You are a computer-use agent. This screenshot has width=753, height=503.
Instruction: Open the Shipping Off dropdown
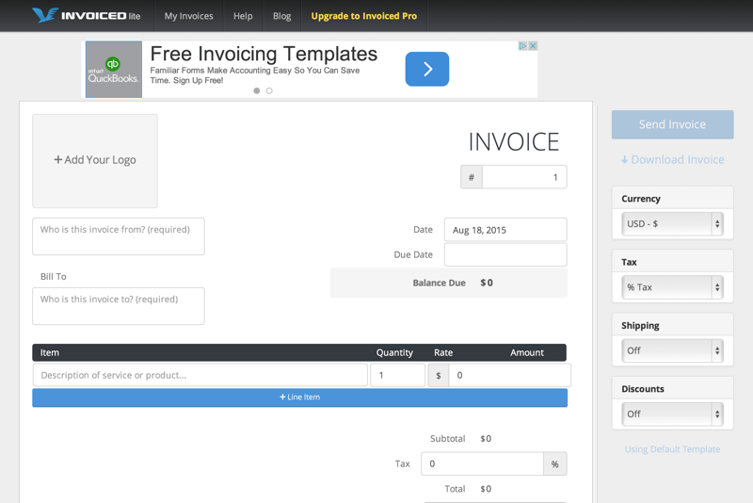(672, 350)
